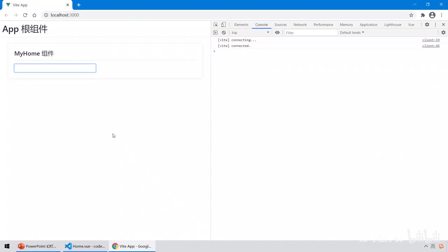Switch to PowerPoint in the taskbar
Image resolution: width=448 pixels, height=252 pixels.
37,246
